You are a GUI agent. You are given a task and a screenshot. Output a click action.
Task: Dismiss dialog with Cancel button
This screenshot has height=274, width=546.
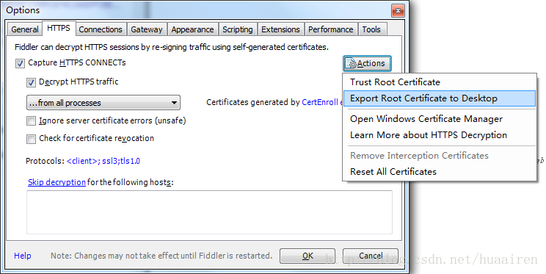tap(371, 256)
